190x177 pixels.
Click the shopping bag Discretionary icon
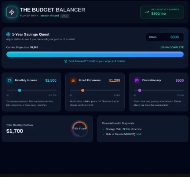click(x=137, y=81)
